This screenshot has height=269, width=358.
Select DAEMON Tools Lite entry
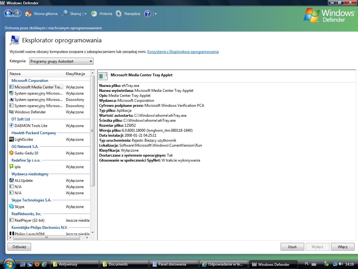(49, 125)
